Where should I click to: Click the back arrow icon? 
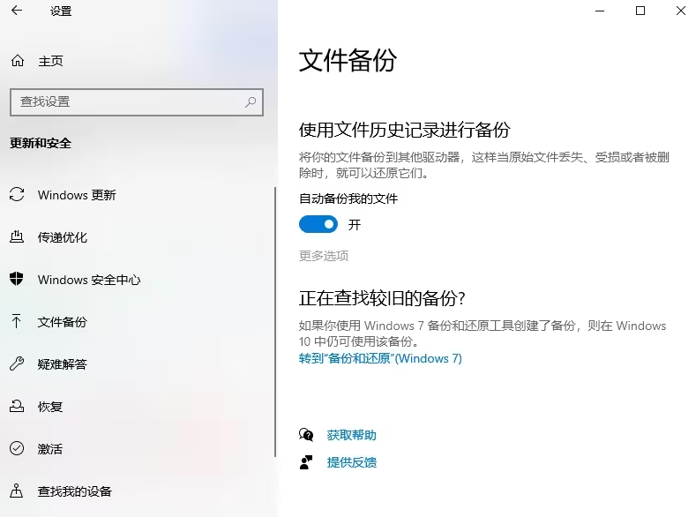(x=17, y=11)
